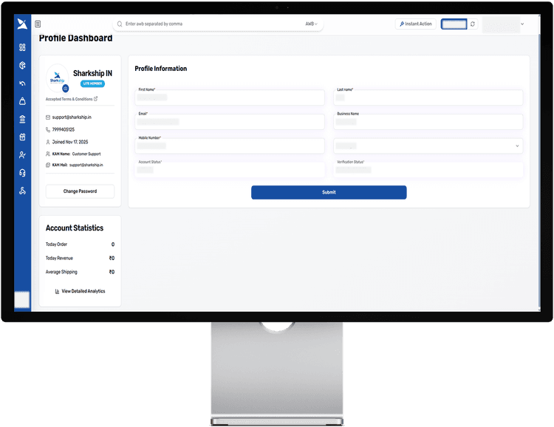Click the Sharkship logo in the sidebar
This screenshot has height=427, width=554.
click(22, 24)
